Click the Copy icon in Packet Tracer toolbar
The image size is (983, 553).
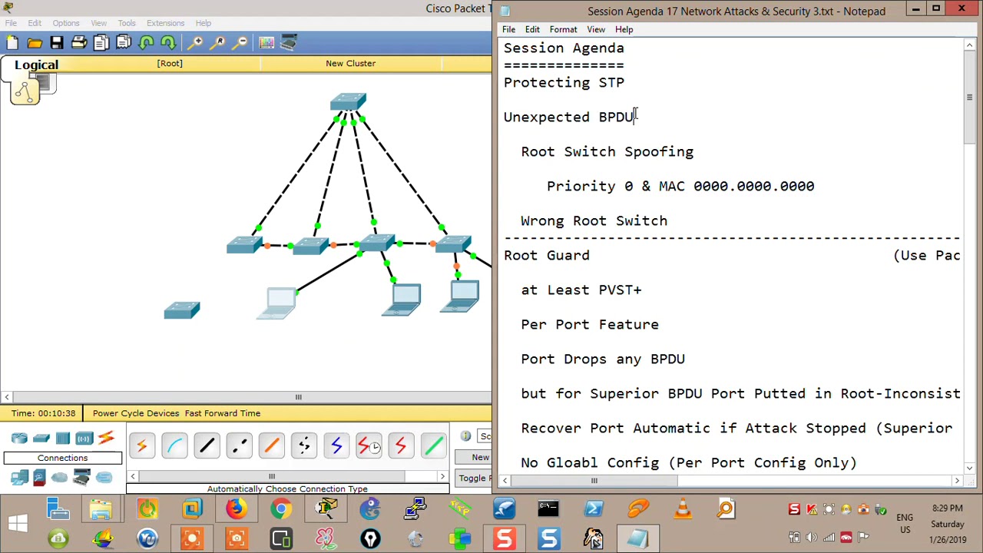click(x=101, y=43)
